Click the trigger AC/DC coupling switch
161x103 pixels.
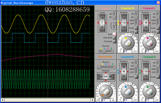[x=114, y=15]
